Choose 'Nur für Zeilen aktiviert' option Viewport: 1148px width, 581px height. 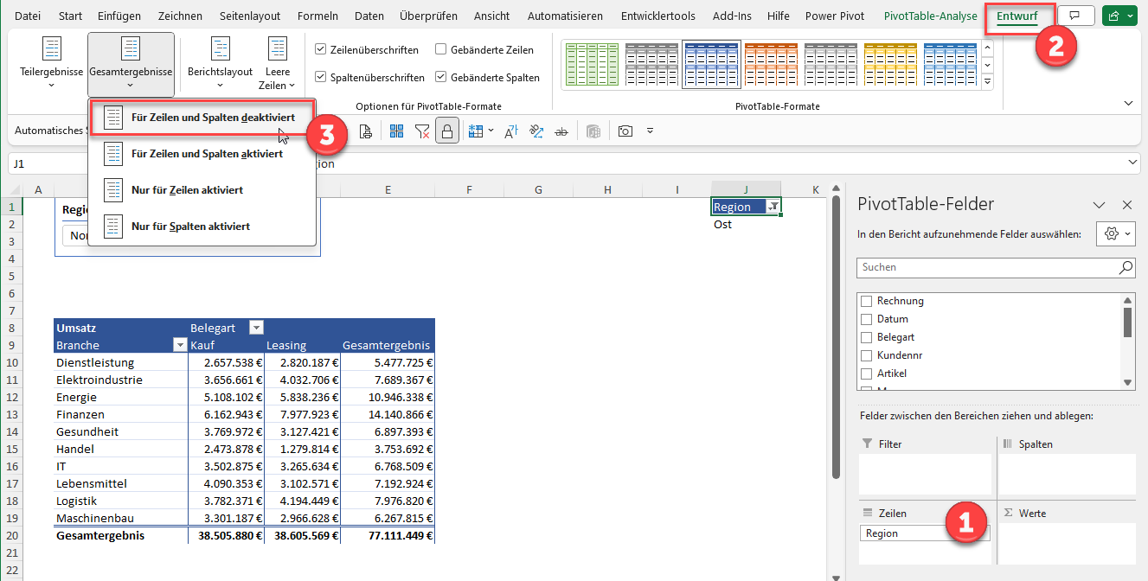pyautogui.click(x=186, y=190)
